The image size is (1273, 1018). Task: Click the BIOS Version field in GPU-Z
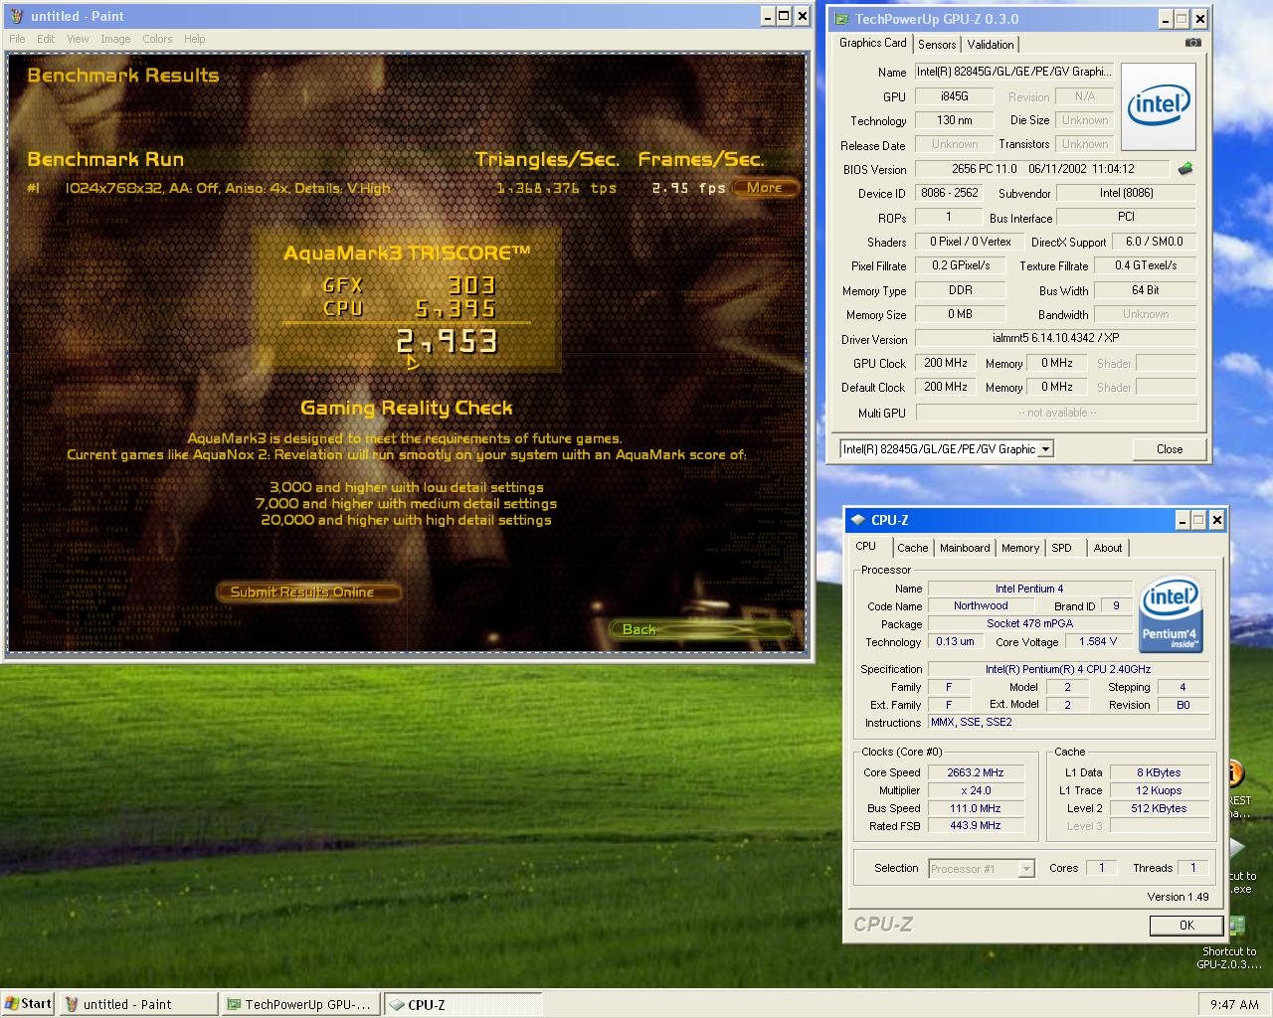(1044, 169)
